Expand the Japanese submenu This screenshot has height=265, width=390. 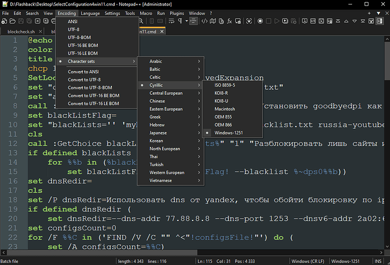[x=171, y=133]
